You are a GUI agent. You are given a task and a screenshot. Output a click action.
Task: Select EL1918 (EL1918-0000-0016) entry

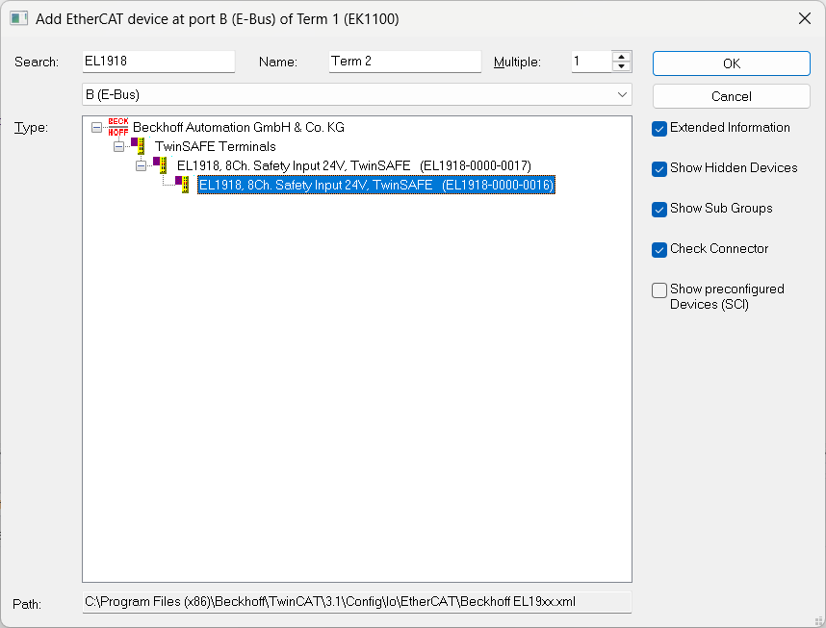[376, 185]
